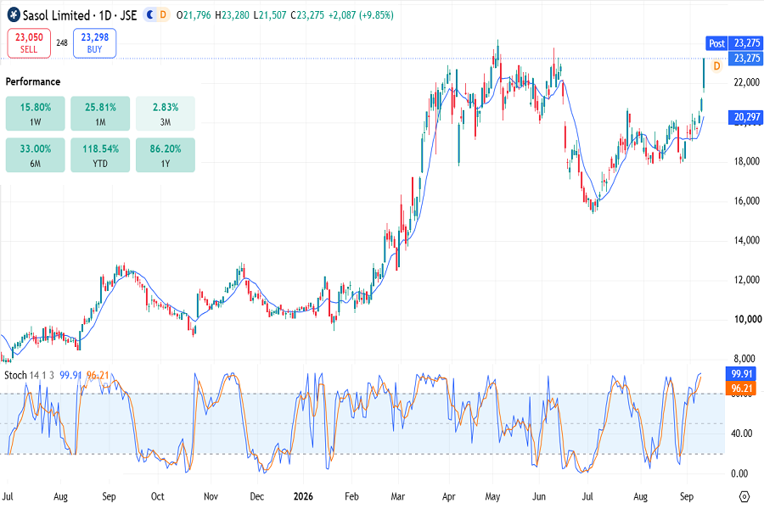The height and width of the screenshot is (509, 764).
Task: Click the Apr label on time axis
Action: point(448,496)
